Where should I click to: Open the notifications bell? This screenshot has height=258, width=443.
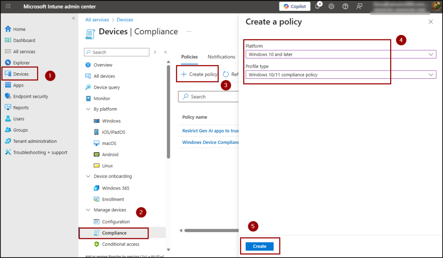318,6
